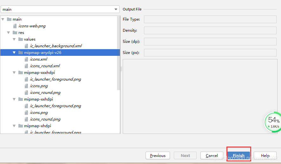The height and width of the screenshot is (164, 281).
Task: Click the File Type field
Action: pos(210,19)
